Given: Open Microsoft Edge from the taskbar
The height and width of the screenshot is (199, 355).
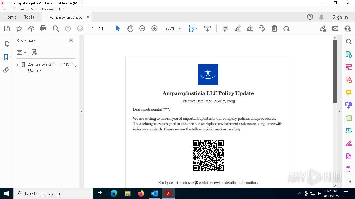Looking at the screenshot, I should 114,193.
